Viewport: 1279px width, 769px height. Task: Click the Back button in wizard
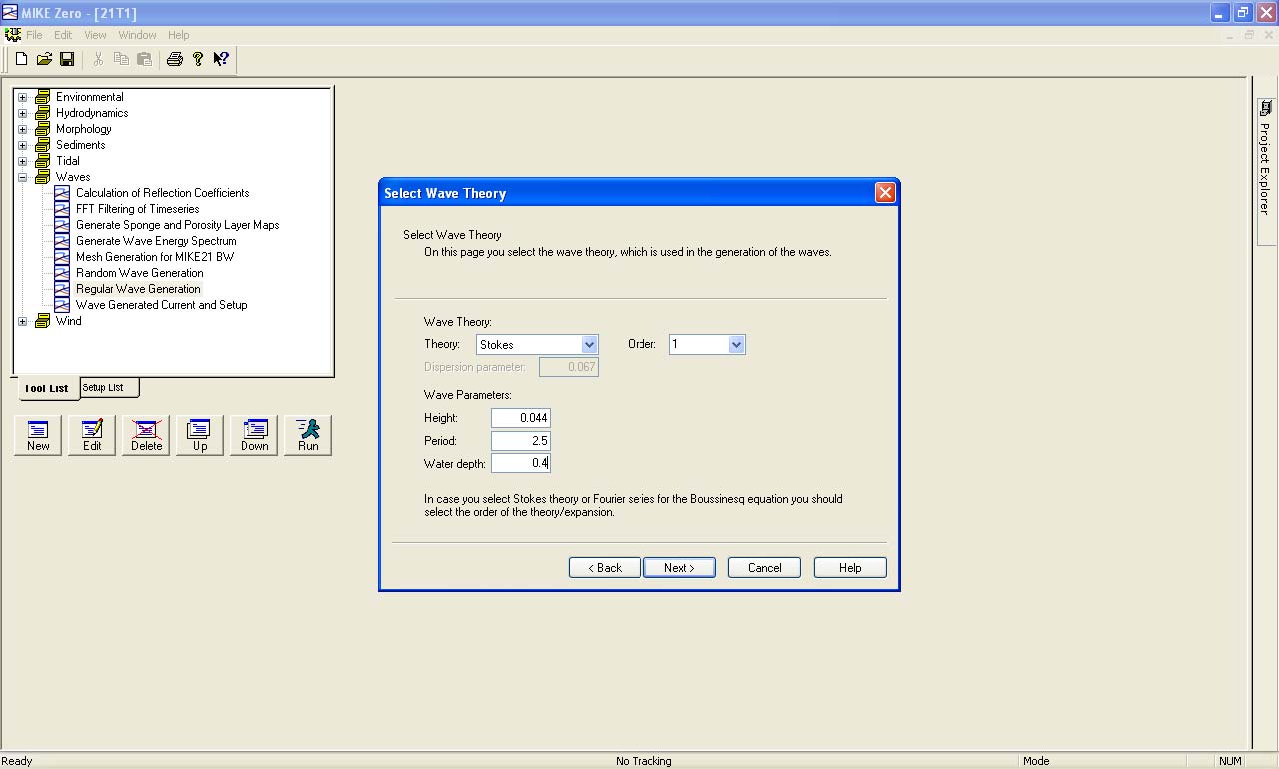(x=605, y=567)
